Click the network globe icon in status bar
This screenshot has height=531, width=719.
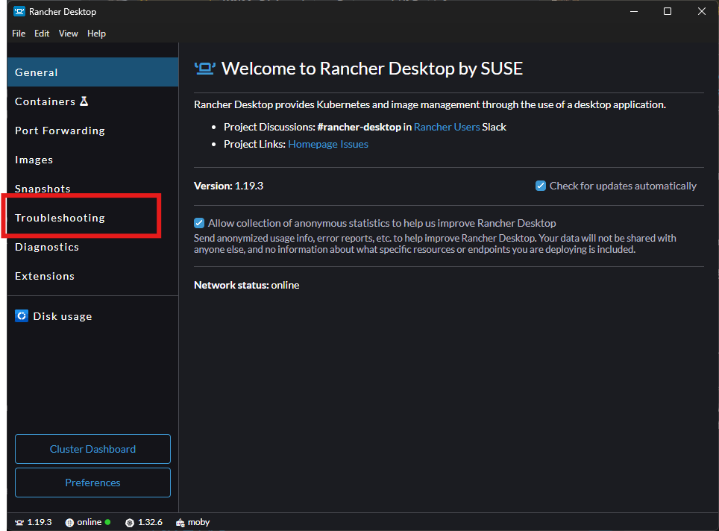[69, 522]
